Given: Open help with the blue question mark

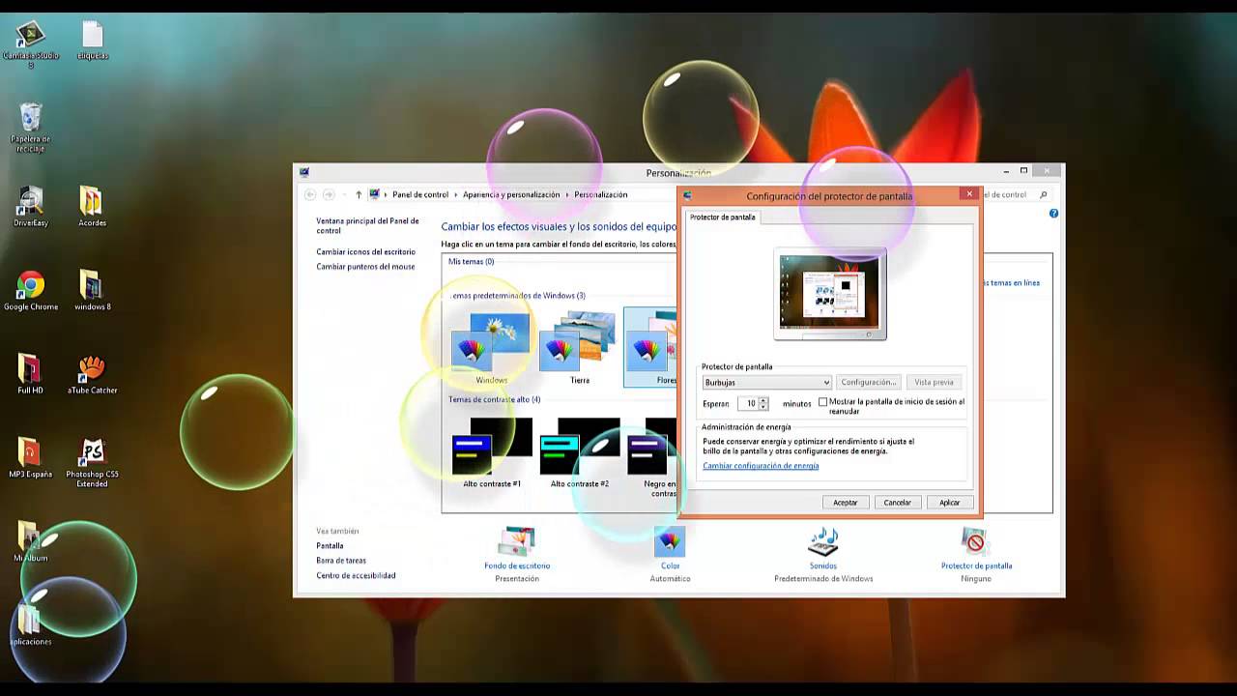Looking at the screenshot, I should click(x=1053, y=214).
